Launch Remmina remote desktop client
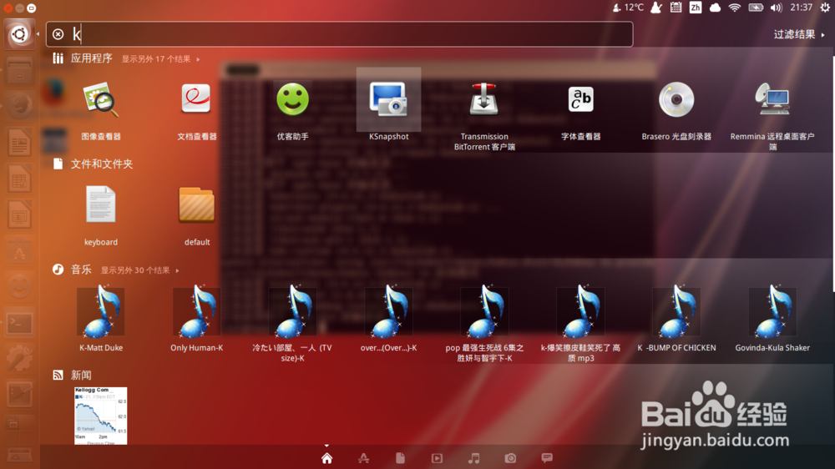The height and width of the screenshot is (469, 835). 772,100
